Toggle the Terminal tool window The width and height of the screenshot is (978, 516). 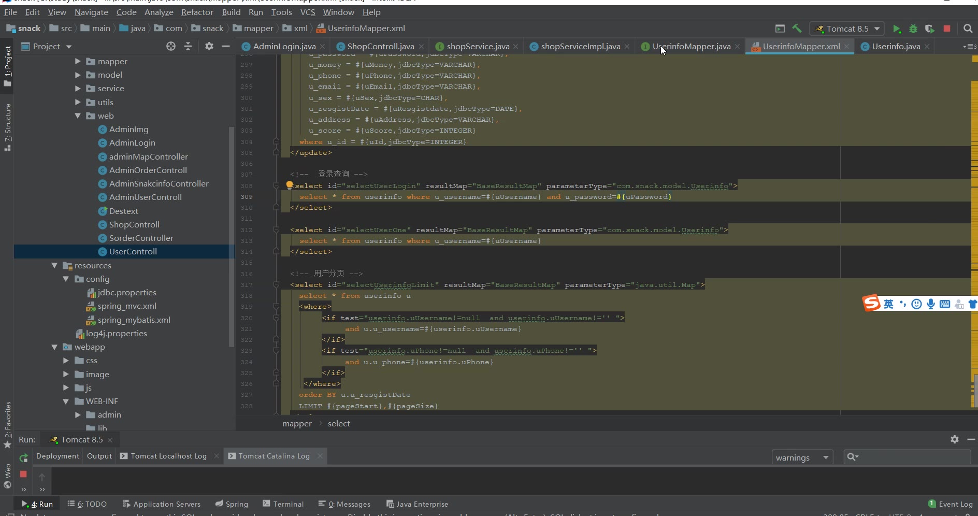click(x=283, y=504)
